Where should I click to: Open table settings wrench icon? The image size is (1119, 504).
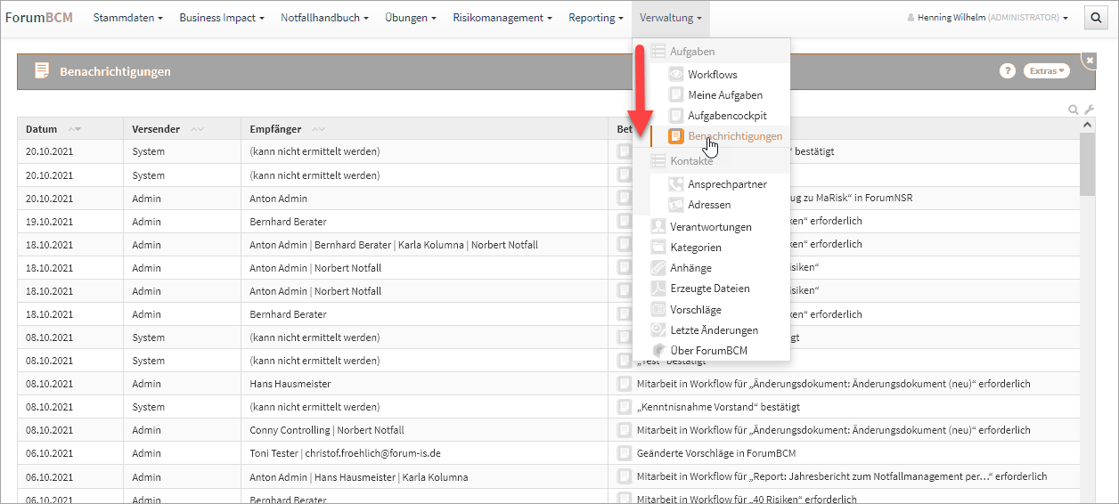click(1088, 110)
